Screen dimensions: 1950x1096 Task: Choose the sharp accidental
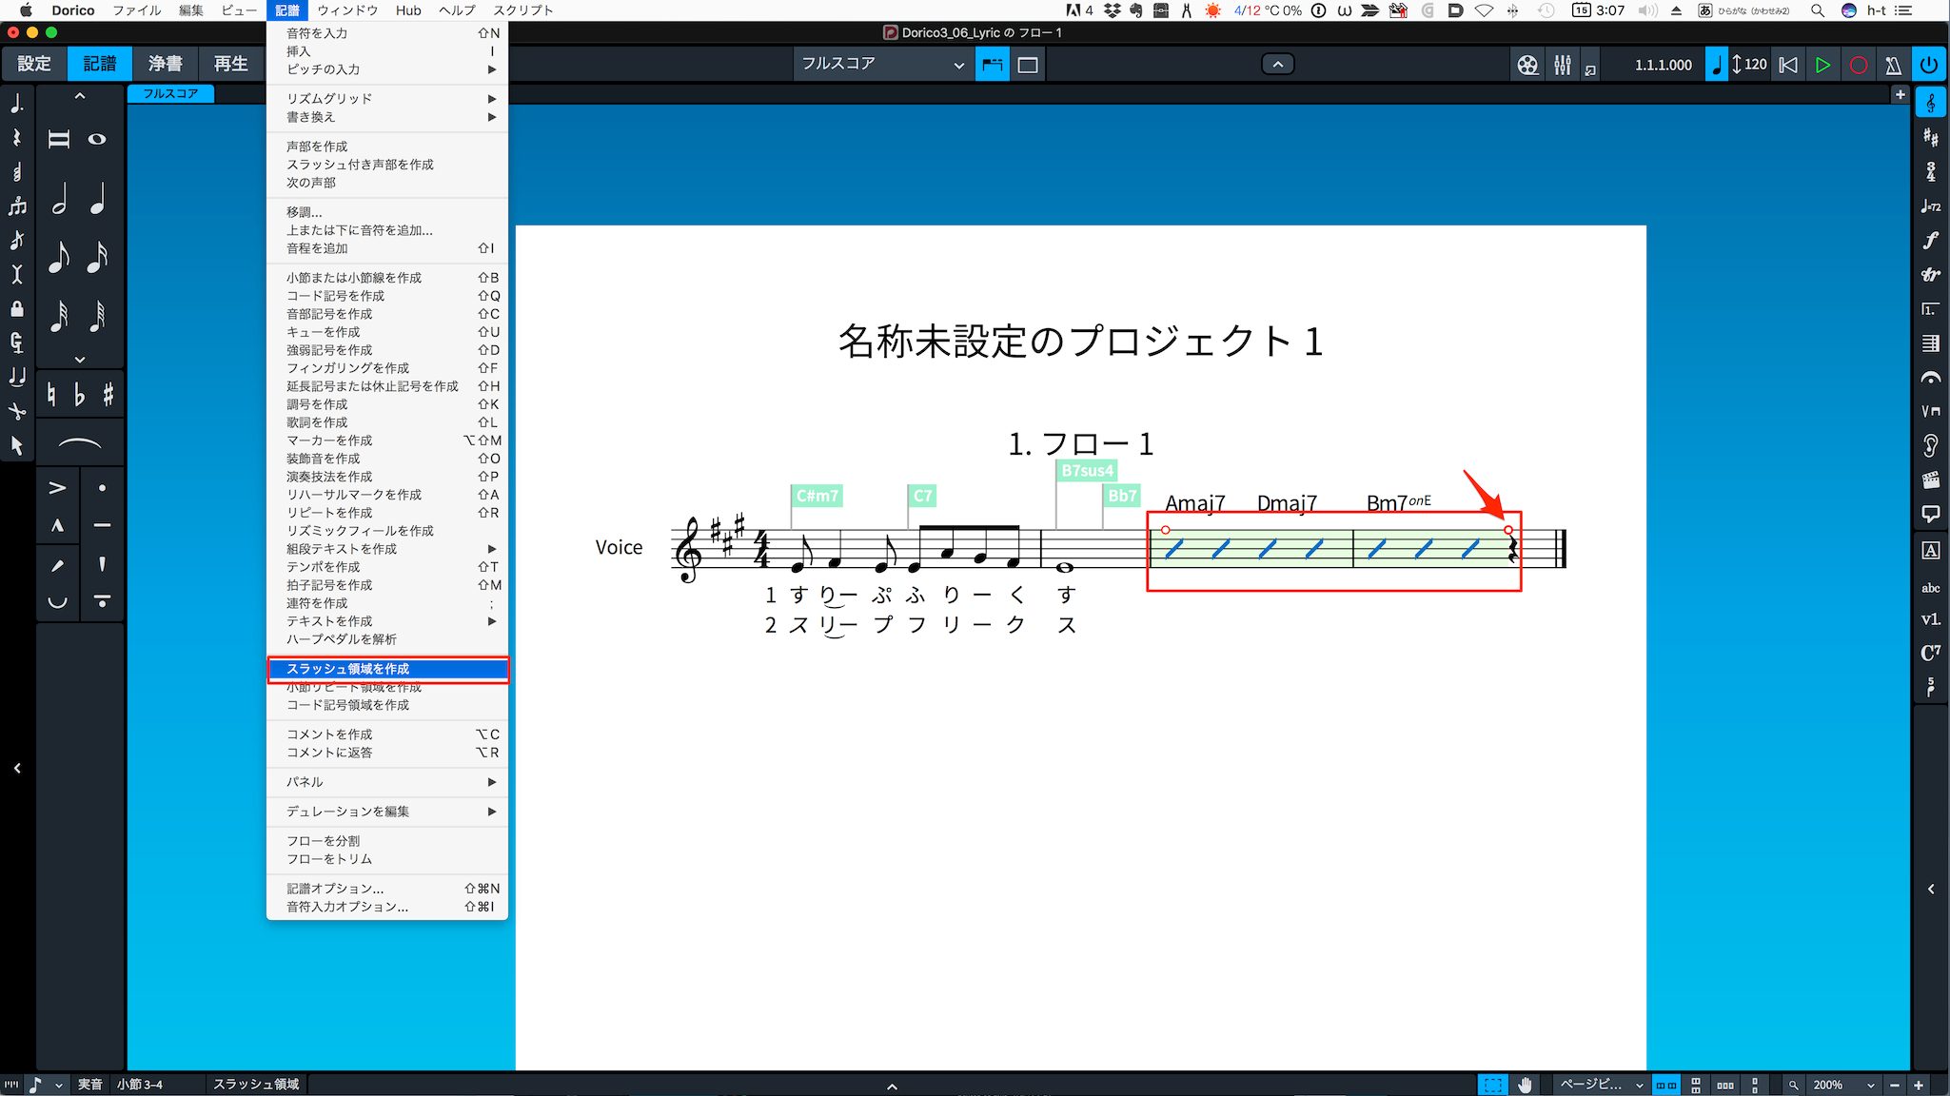(x=108, y=394)
